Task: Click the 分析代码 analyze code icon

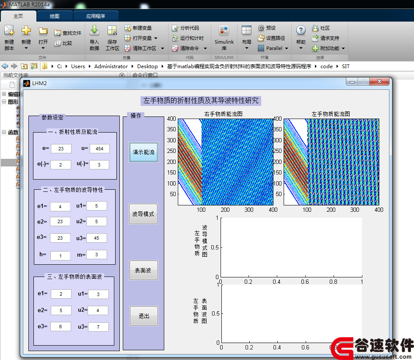Action: [175, 28]
